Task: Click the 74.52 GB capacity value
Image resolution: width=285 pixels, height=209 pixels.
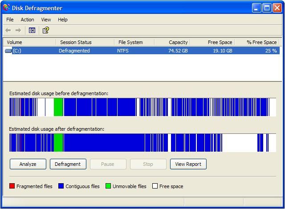Action: (178, 51)
